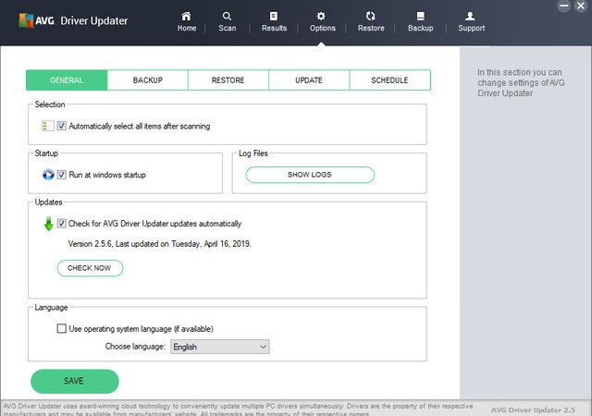Switch to the SCHEDULE settings tab
Image resolution: width=592 pixels, height=416 pixels.
[x=389, y=80]
